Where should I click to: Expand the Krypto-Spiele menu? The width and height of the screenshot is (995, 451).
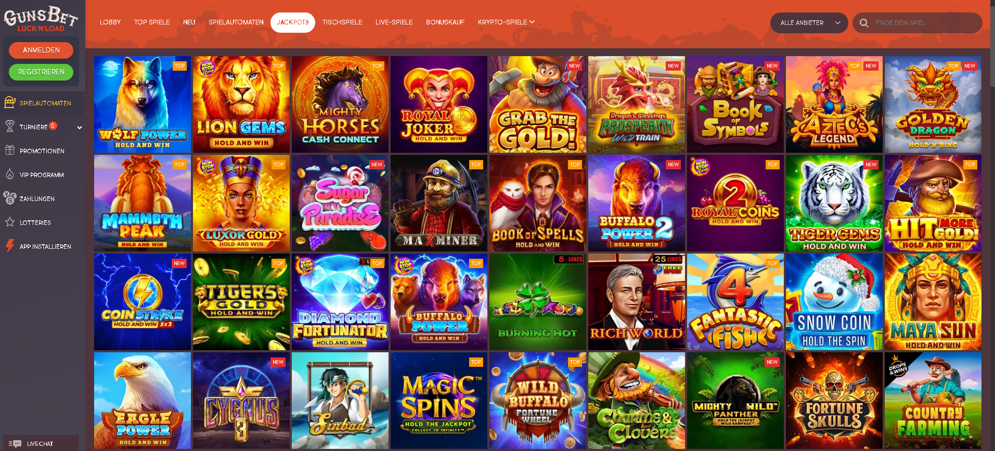click(506, 22)
